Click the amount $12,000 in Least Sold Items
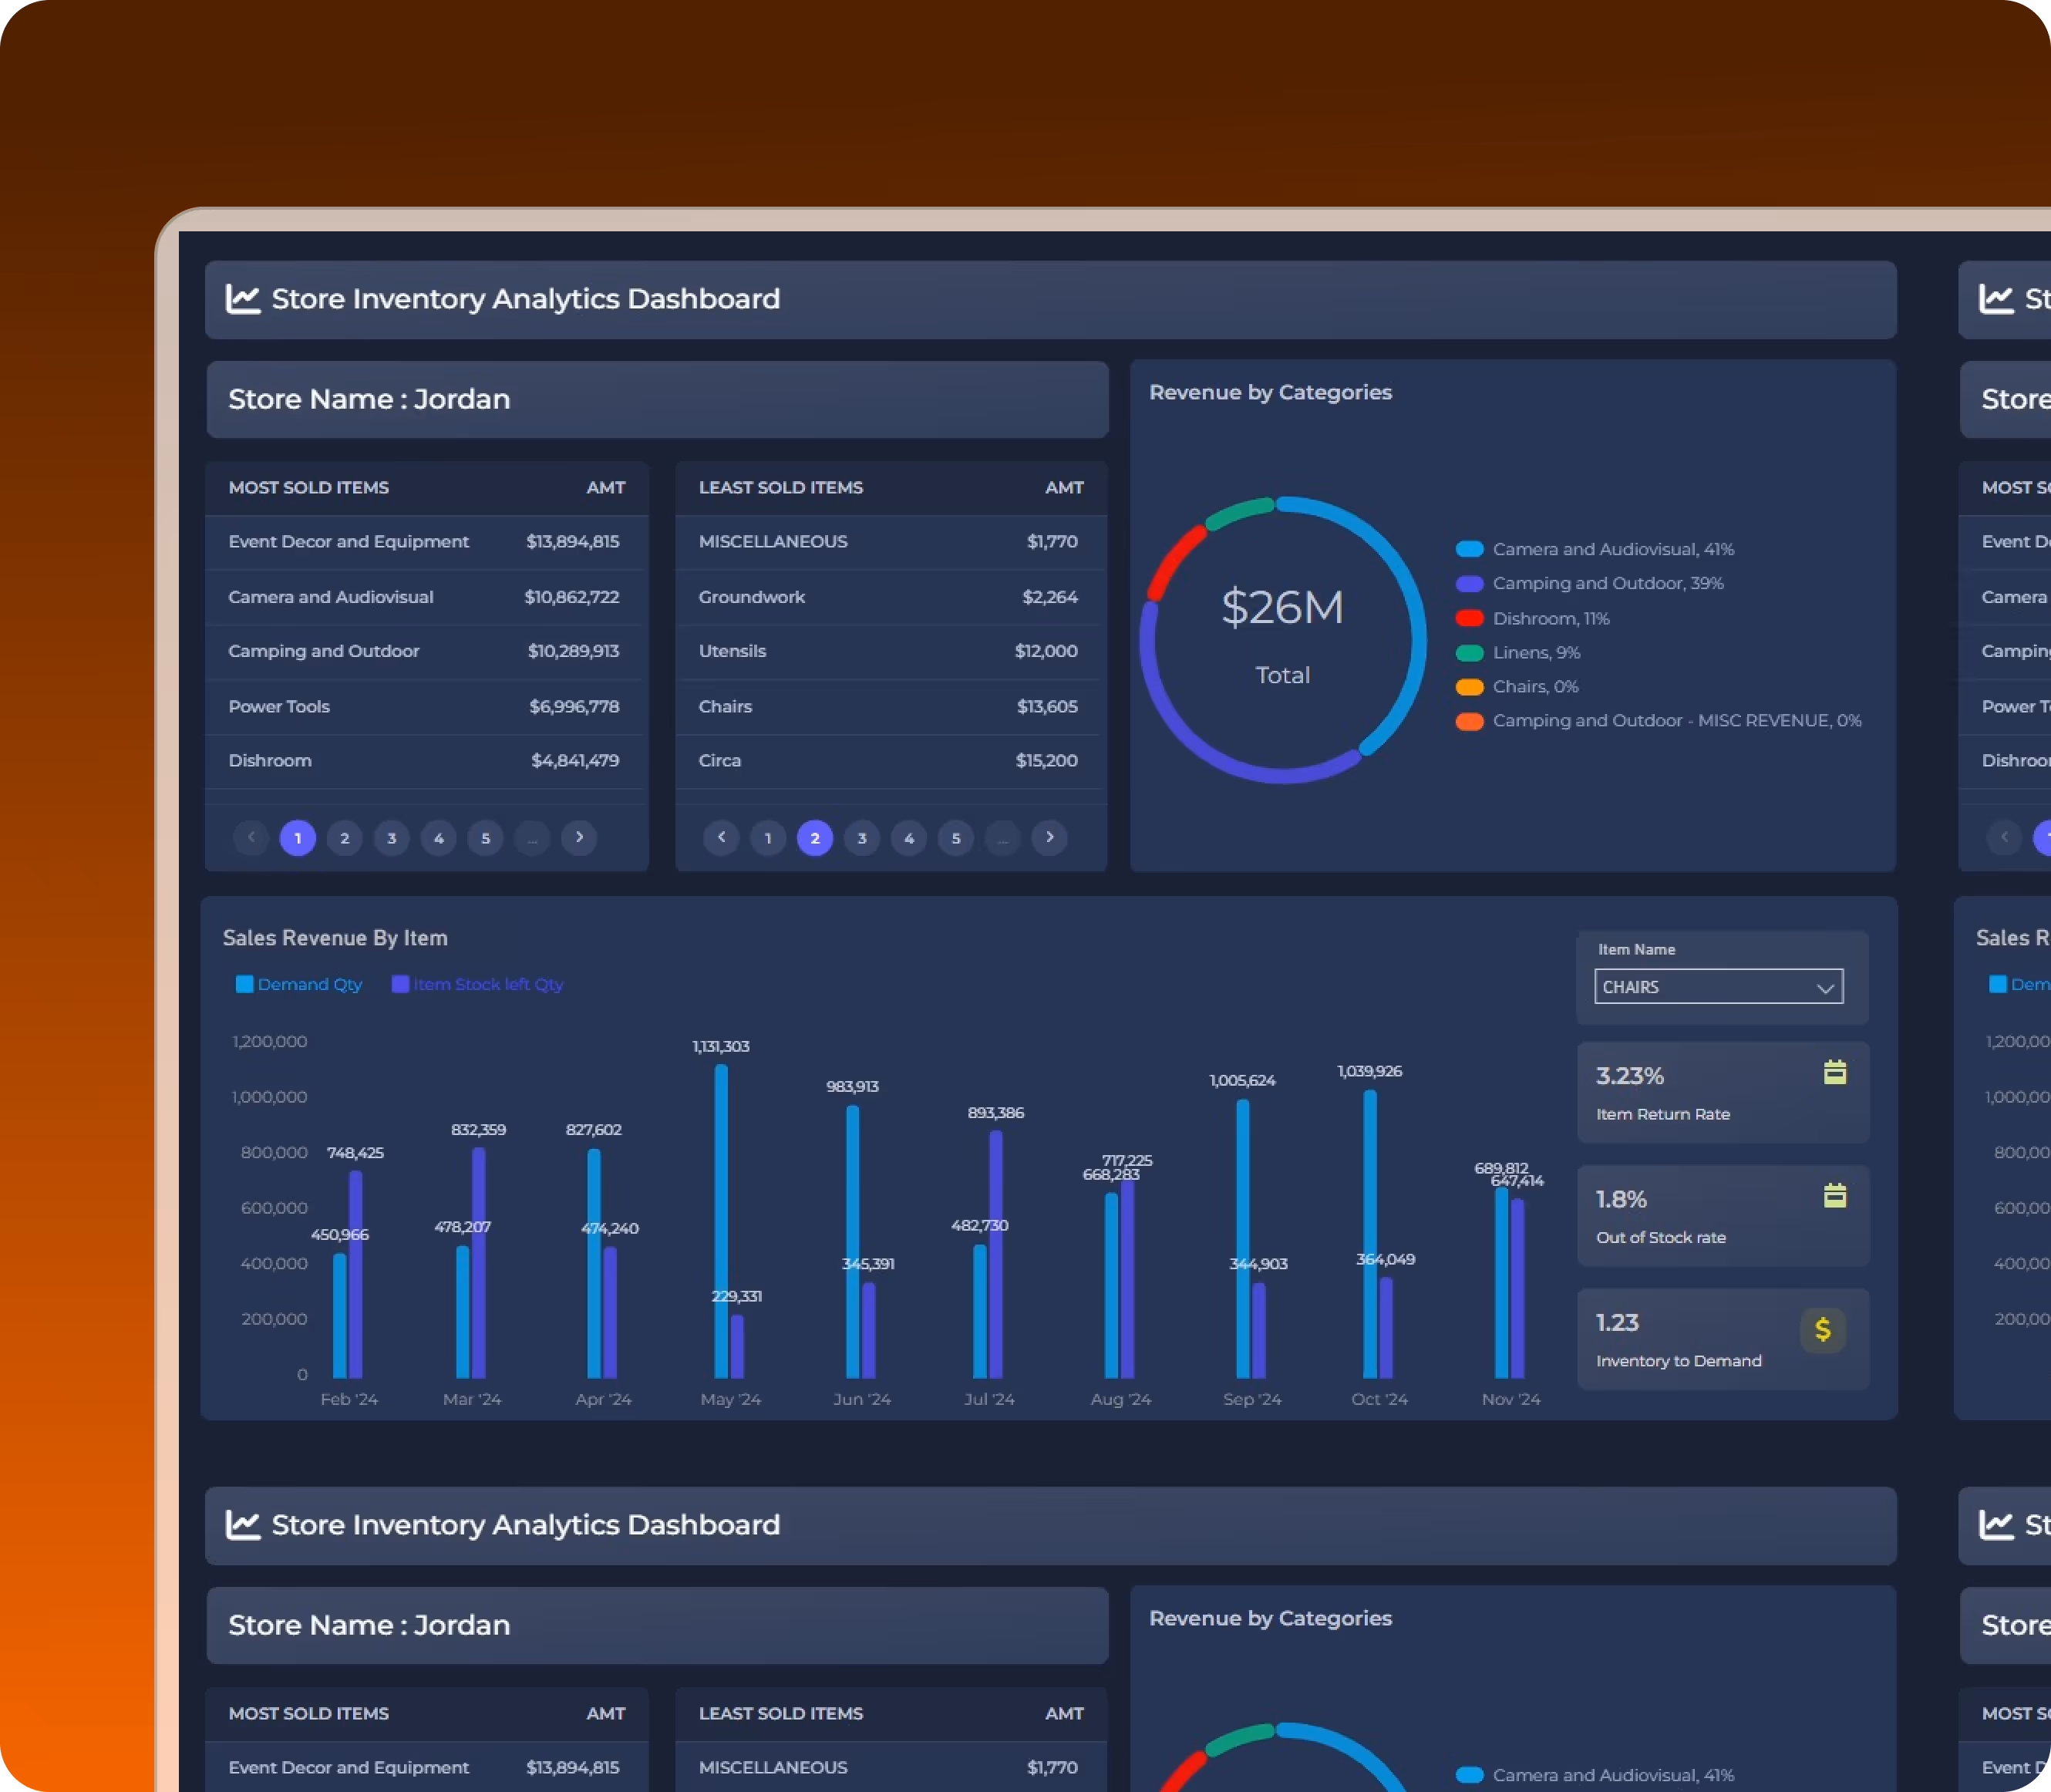The height and width of the screenshot is (1792, 2051). tap(1046, 651)
